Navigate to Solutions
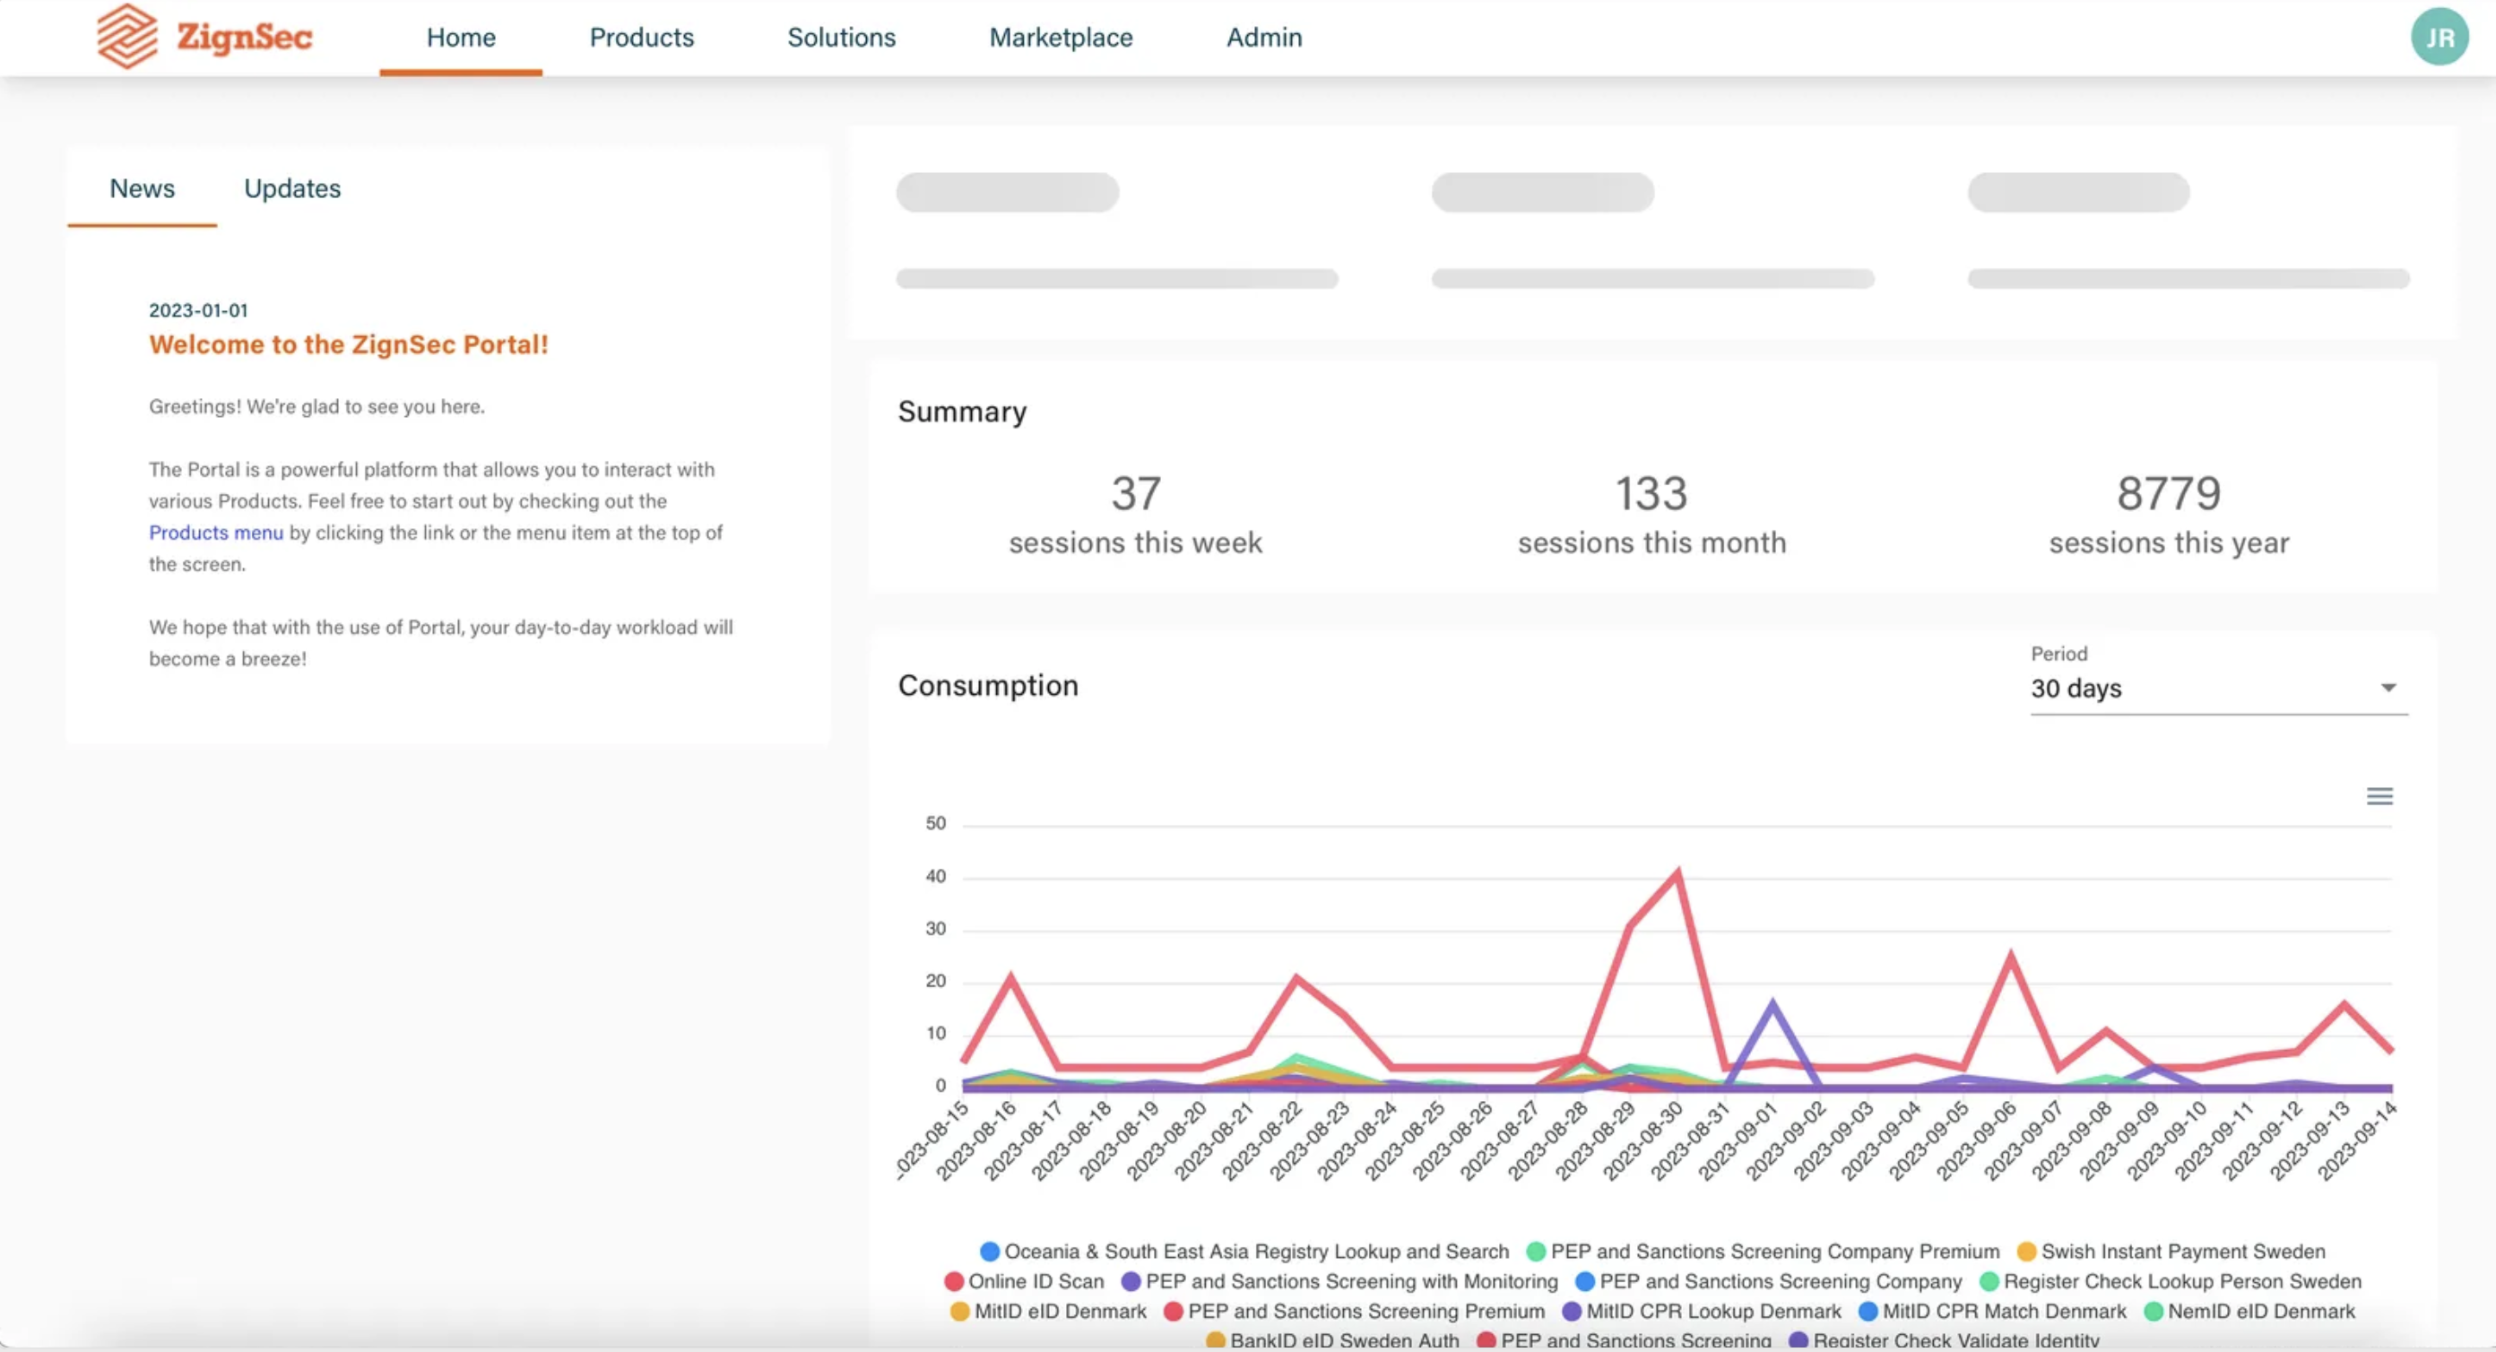Screen dimensions: 2496x1352 (841, 37)
